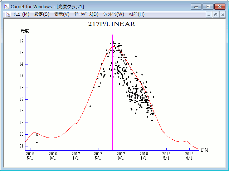Click the 217P/LINEAR graph title
Screen dimensions: 229x171
(x=112, y=24)
